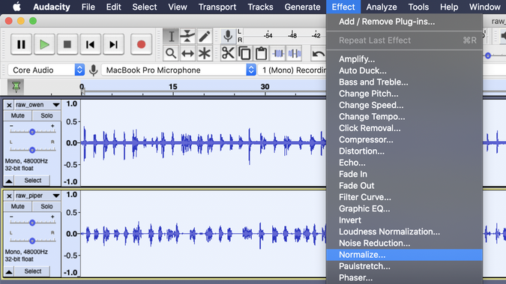Skip to start of project
The width and height of the screenshot is (506, 284).
pos(91,44)
